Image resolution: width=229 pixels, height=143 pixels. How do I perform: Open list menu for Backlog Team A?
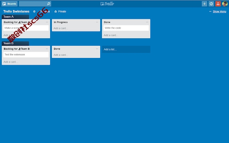coord(47,22)
